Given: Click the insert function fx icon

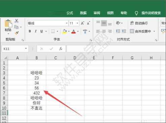Looking at the screenshot, I should pyautogui.click(x=61, y=49).
